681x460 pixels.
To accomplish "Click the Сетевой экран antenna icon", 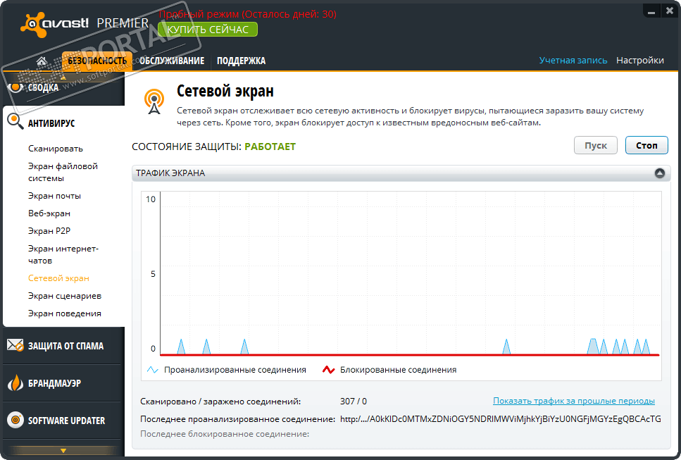I will (x=154, y=101).
